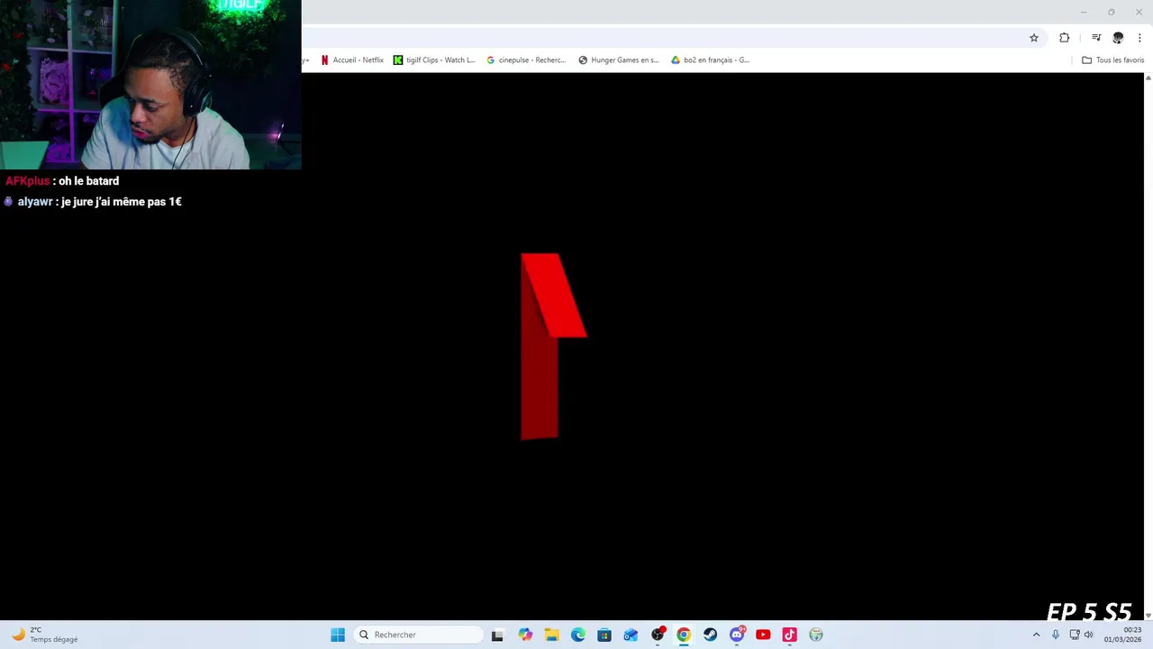Switch to Google Chrome in the taskbar
This screenshot has width=1153, height=649.
coord(684,635)
